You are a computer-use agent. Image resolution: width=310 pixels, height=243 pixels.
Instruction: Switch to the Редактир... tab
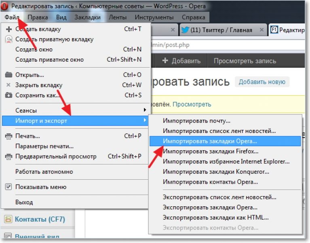point(287,30)
